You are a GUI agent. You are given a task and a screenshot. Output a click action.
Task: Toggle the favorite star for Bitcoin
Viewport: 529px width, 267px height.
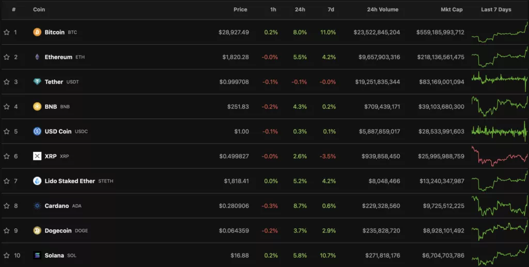[7, 32]
